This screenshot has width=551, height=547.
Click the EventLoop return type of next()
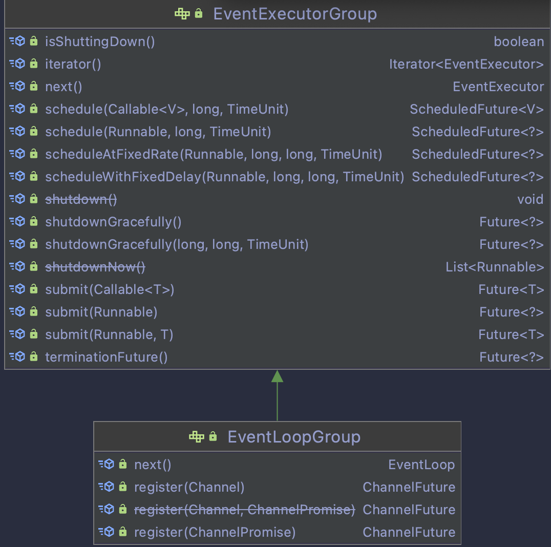pos(421,465)
